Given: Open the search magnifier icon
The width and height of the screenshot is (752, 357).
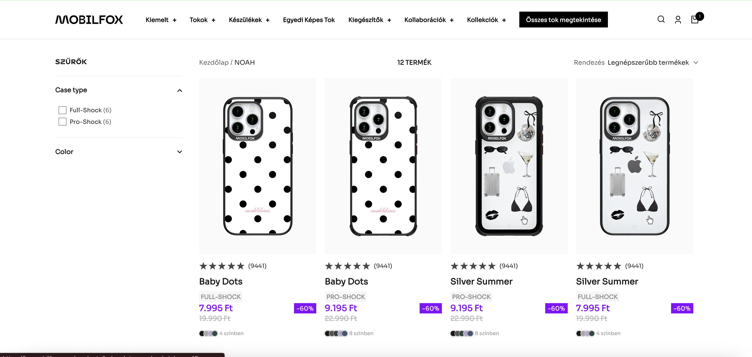Looking at the screenshot, I should (661, 20).
